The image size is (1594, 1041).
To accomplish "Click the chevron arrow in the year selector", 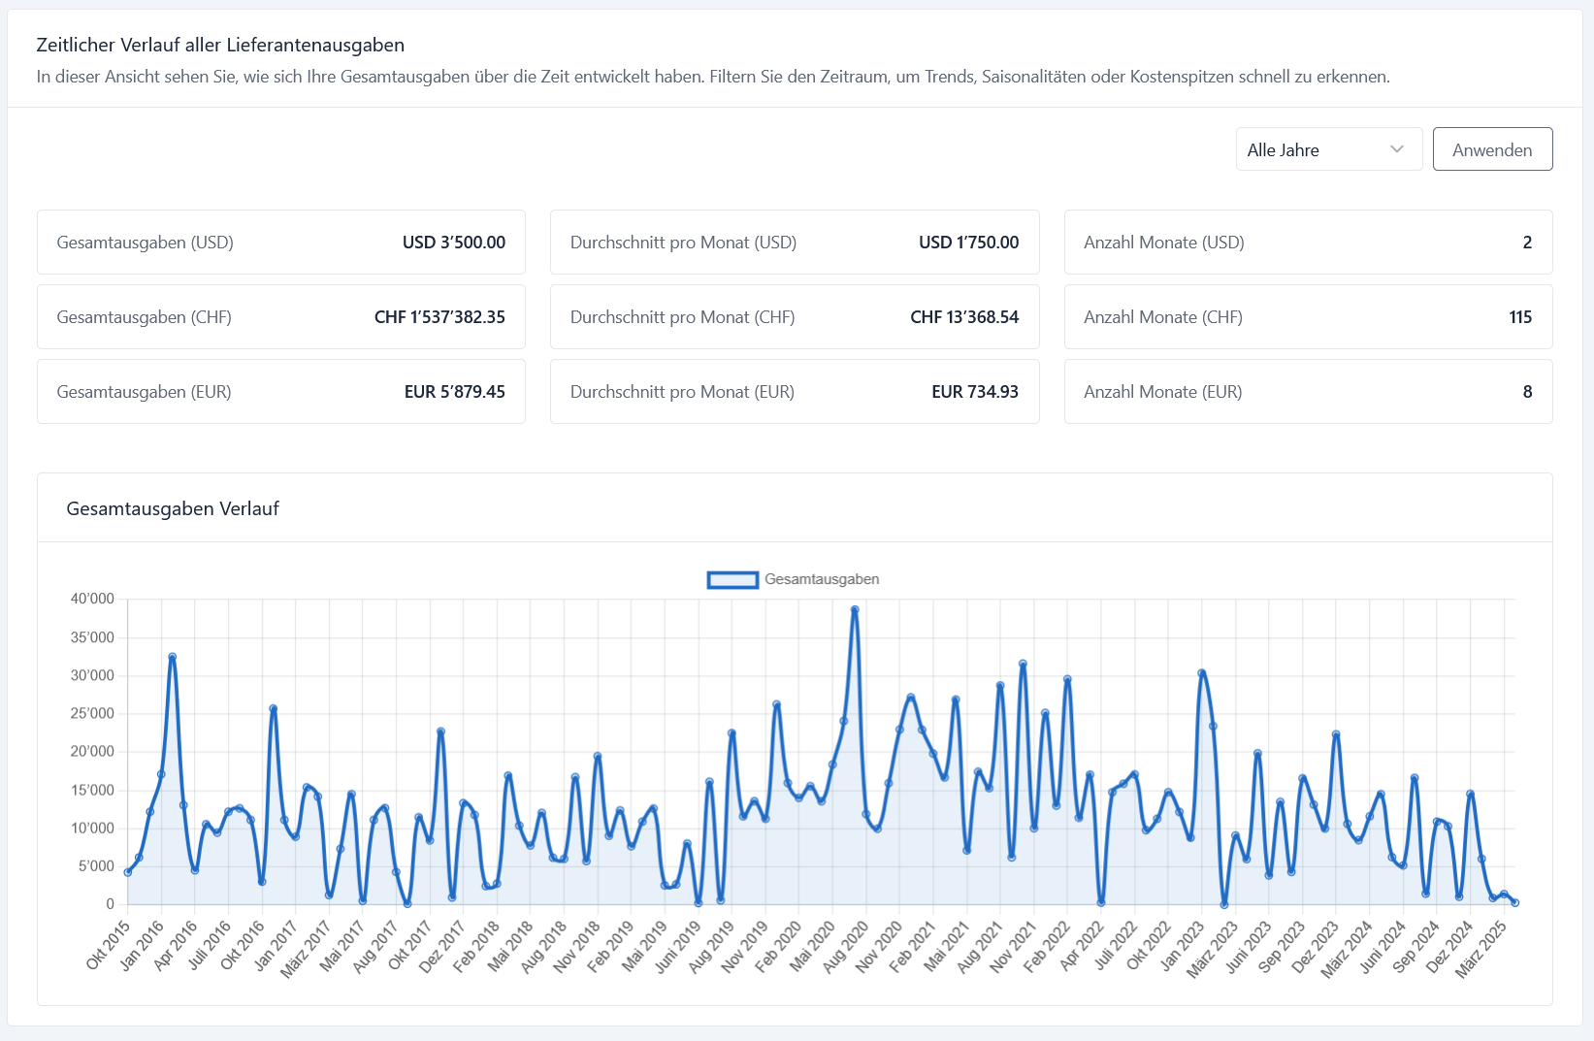I will (1397, 149).
